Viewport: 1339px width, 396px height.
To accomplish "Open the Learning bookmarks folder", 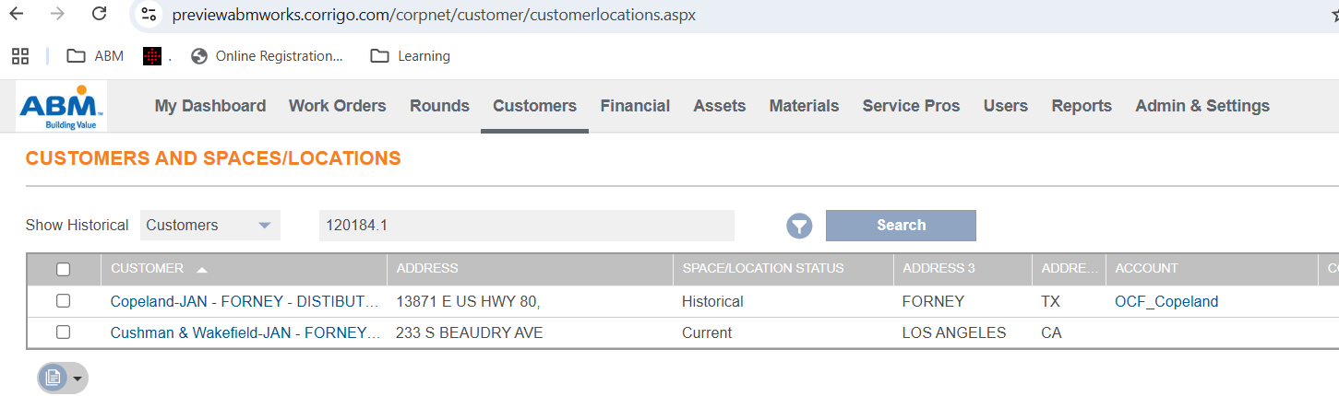I will tap(410, 56).
